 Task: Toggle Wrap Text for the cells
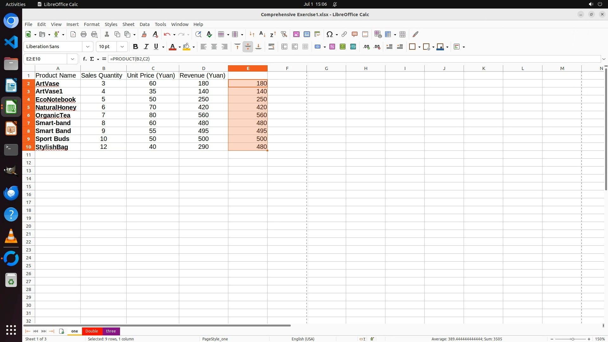tap(271, 47)
